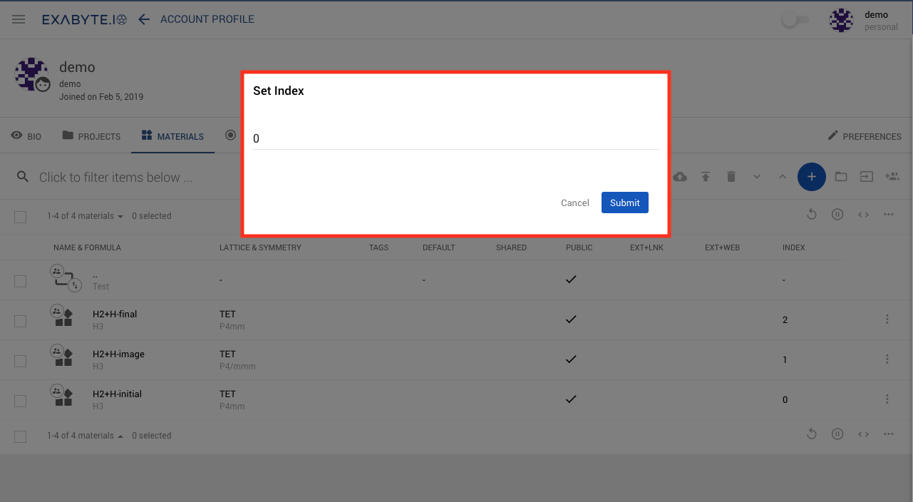This screenshot has height=502, width=913.
Task: Click the back arrow beside Account Profile
Action: coord(144,19)
